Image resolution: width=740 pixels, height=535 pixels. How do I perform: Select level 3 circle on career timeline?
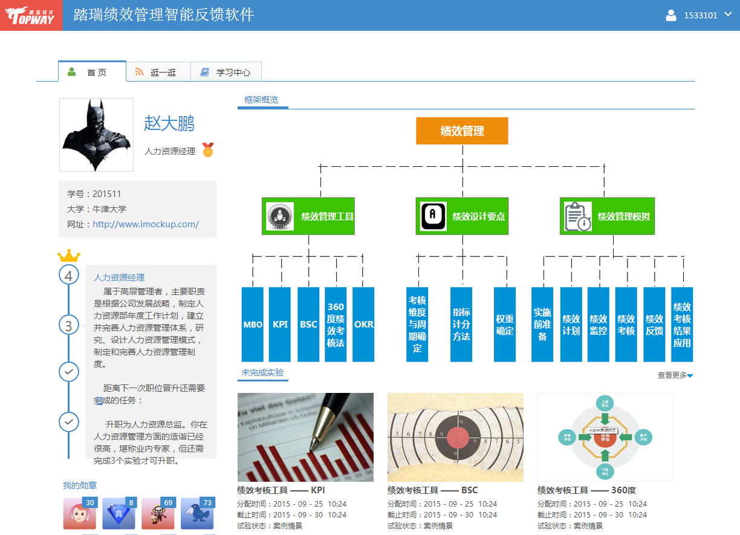(69, 326)
